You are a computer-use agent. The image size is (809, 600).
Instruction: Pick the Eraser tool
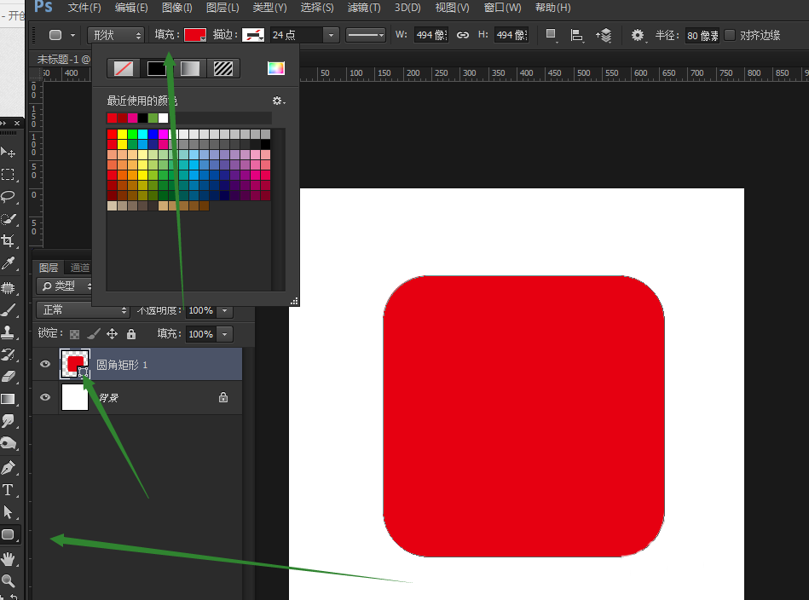point(9,377)
